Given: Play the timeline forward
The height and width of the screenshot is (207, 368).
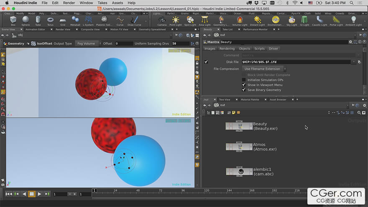Looking at the screenshot, I should [39, 194].
